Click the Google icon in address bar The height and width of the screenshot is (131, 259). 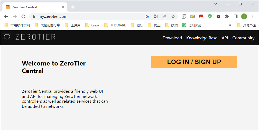pyautogui.click(x=147, y=16)
